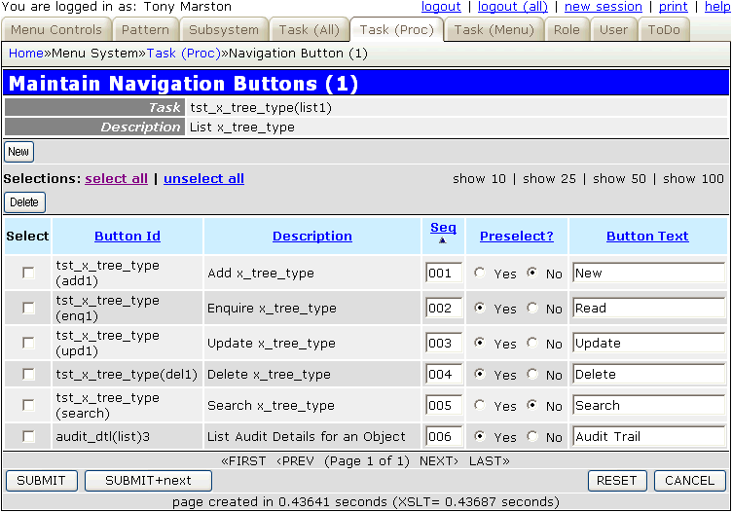Click the Delete button above the table
Screen dimensions: 732x512
click(24, 202)
